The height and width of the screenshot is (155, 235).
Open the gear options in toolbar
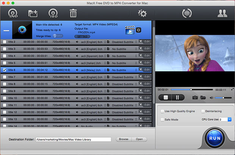tap(142, 13)
